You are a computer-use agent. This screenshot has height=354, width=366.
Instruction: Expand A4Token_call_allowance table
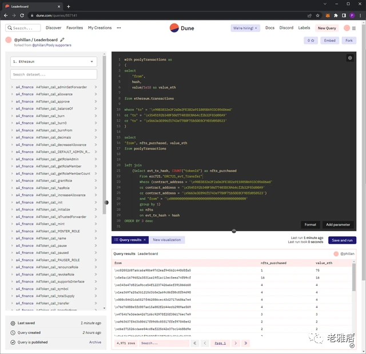(12, 94)
